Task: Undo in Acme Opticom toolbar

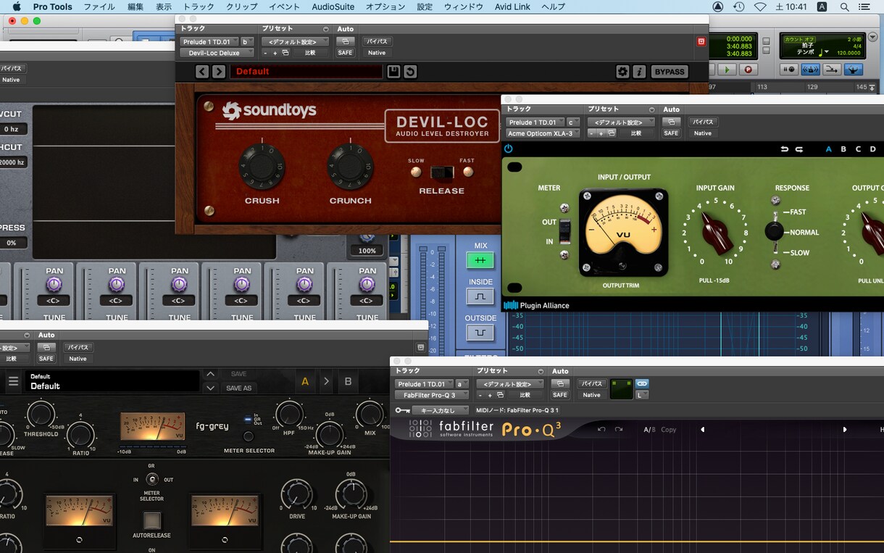Action: click(784, 149)
